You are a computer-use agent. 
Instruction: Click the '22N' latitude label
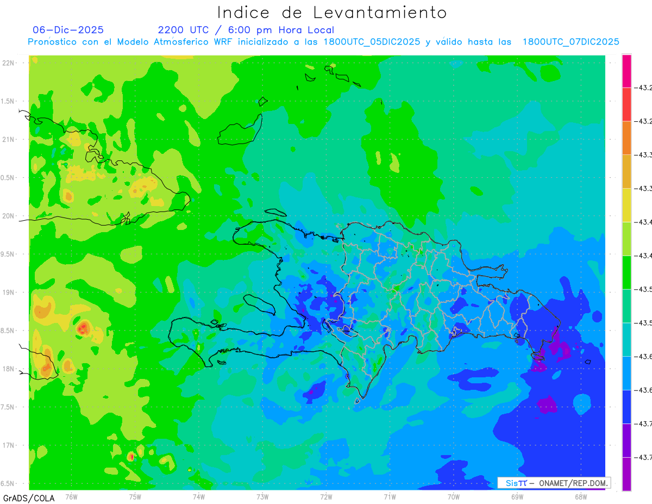click(x=8, y=63)
